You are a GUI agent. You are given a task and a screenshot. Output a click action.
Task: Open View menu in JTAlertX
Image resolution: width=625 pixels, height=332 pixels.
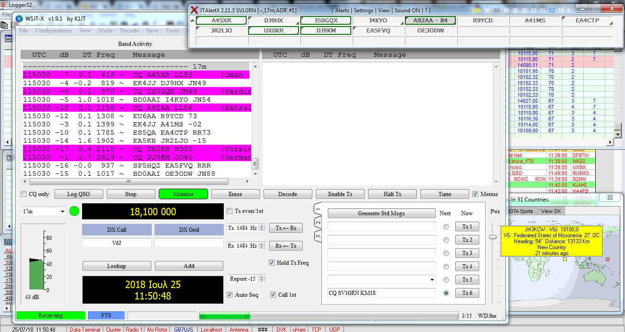coord(384,11)
